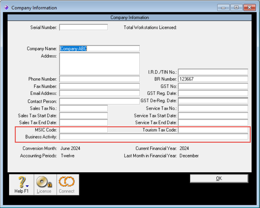Screen dimensions: 260x208
Task: Click the License disc icon
Action: point(44,182)
